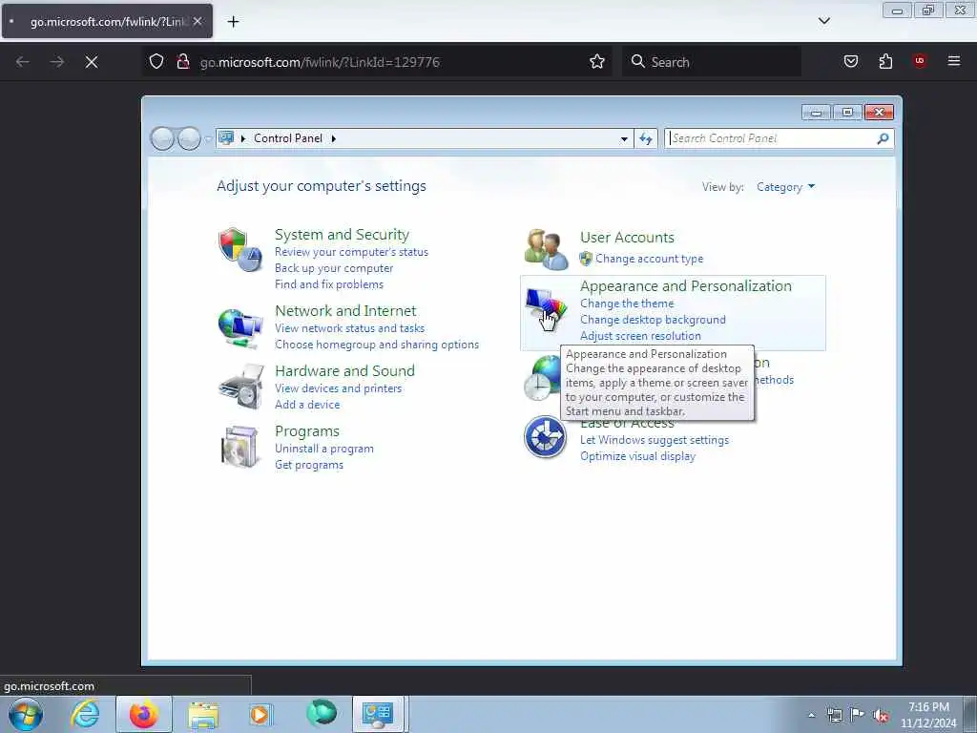
Task: Click the Get programs link
Action: (309, 465)
